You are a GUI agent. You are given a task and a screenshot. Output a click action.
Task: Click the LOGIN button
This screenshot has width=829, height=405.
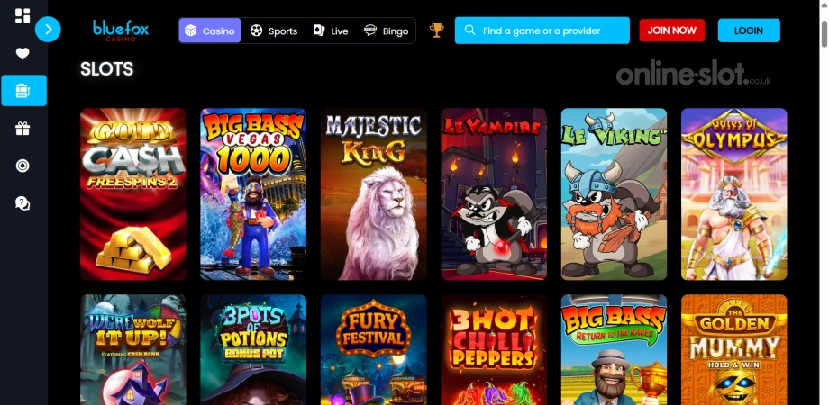click(x=749, y=30)
